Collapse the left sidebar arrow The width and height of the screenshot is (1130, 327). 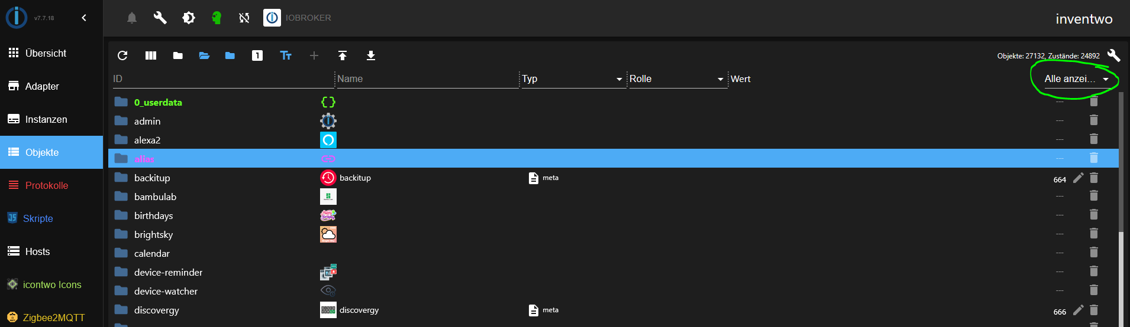click(84, 18)
